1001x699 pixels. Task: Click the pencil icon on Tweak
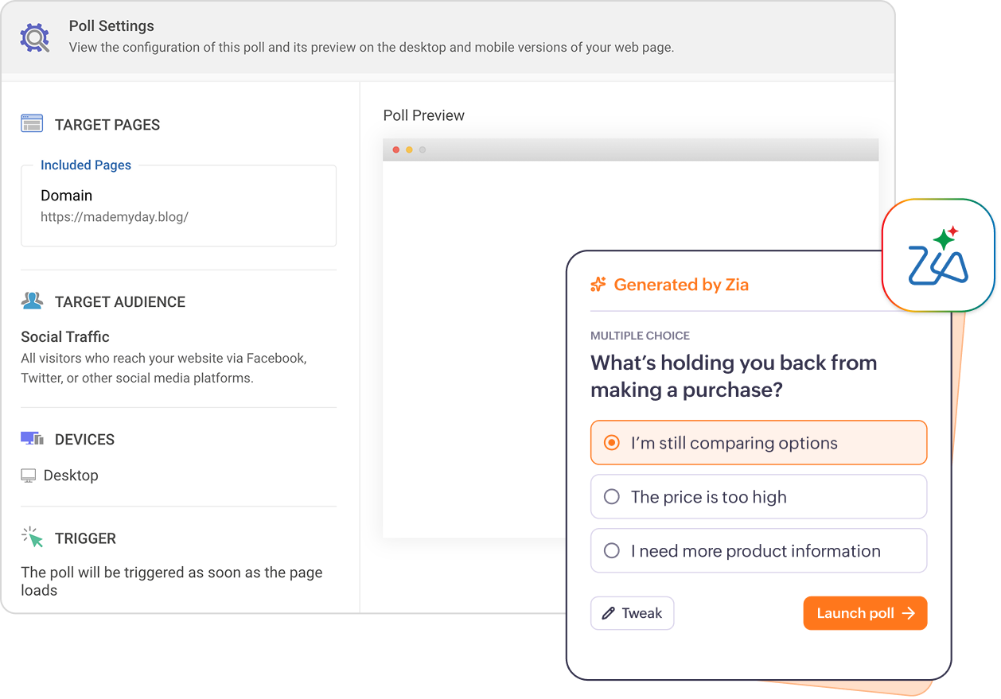click(609, 613)
